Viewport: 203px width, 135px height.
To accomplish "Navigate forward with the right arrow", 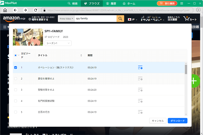I will (x=25, y=10).
